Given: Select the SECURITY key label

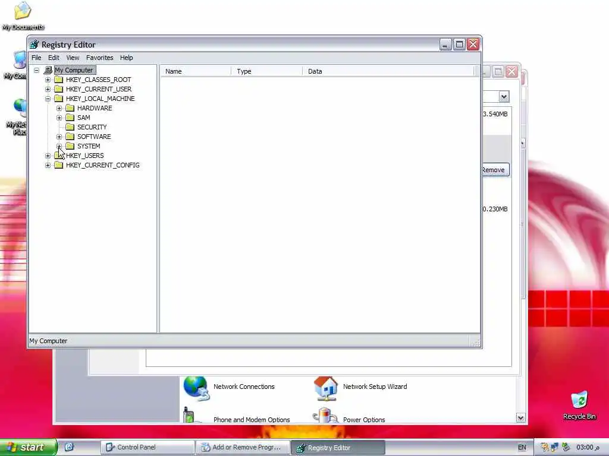Looking at the screenshot, I should tap(92, 127).
